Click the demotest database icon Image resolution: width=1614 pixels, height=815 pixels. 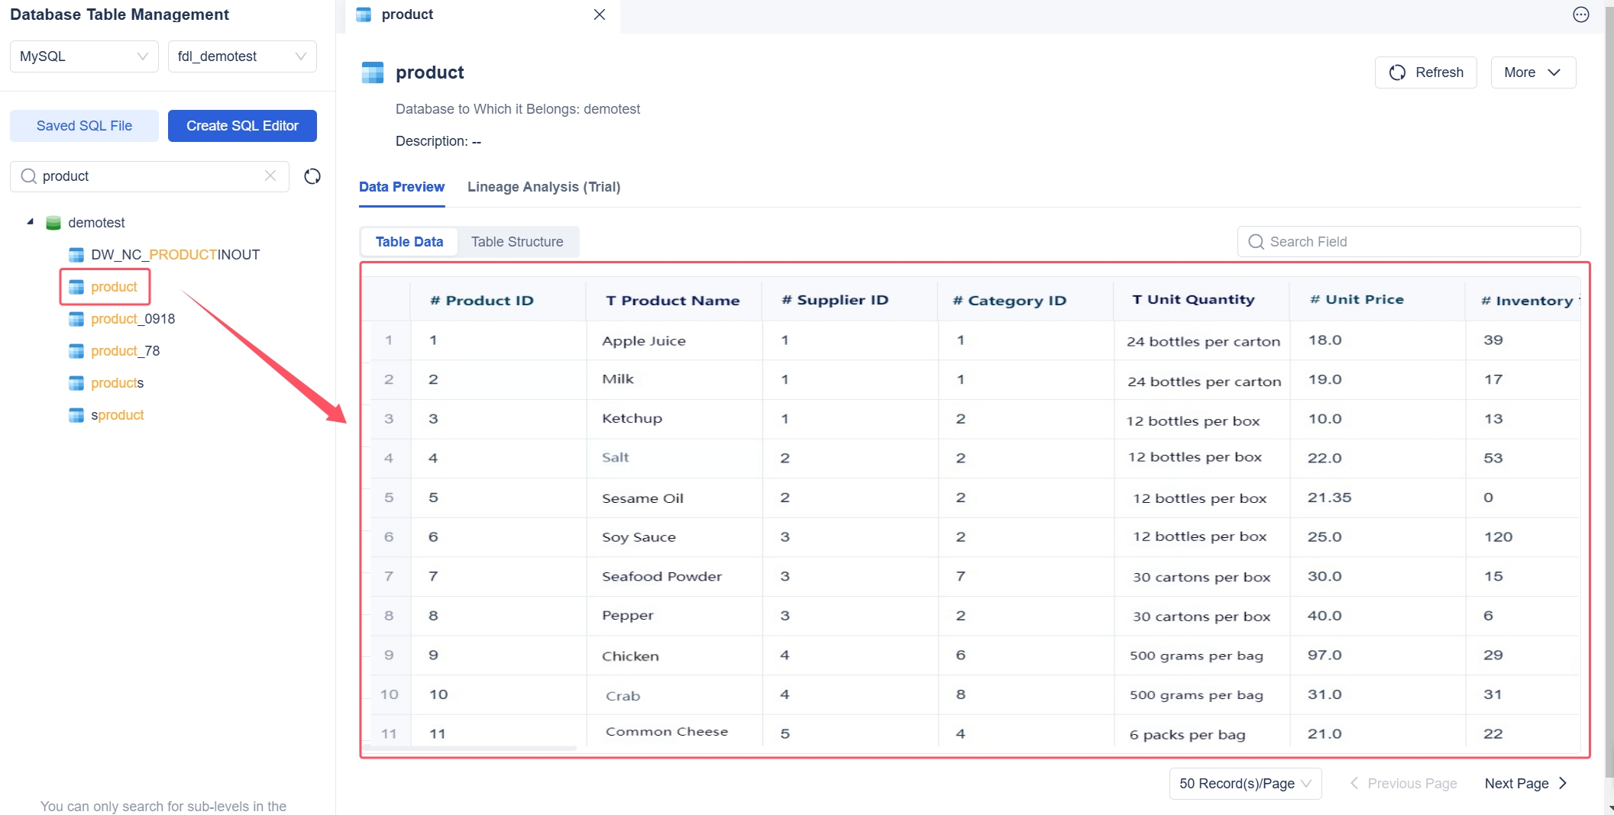point(53,222)
